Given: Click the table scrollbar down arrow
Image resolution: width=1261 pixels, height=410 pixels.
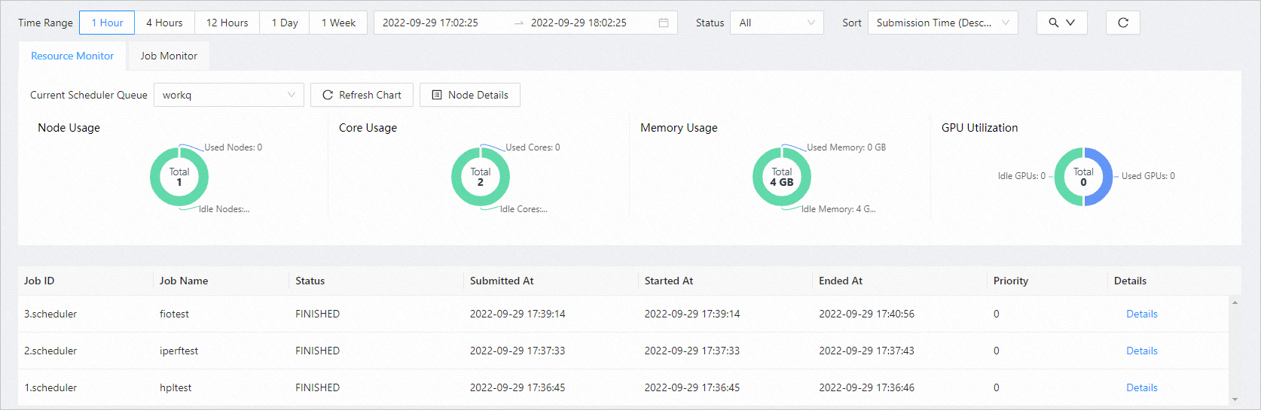Looking at the screenshot, I should pyautogui.click(x=1235, y=399).
